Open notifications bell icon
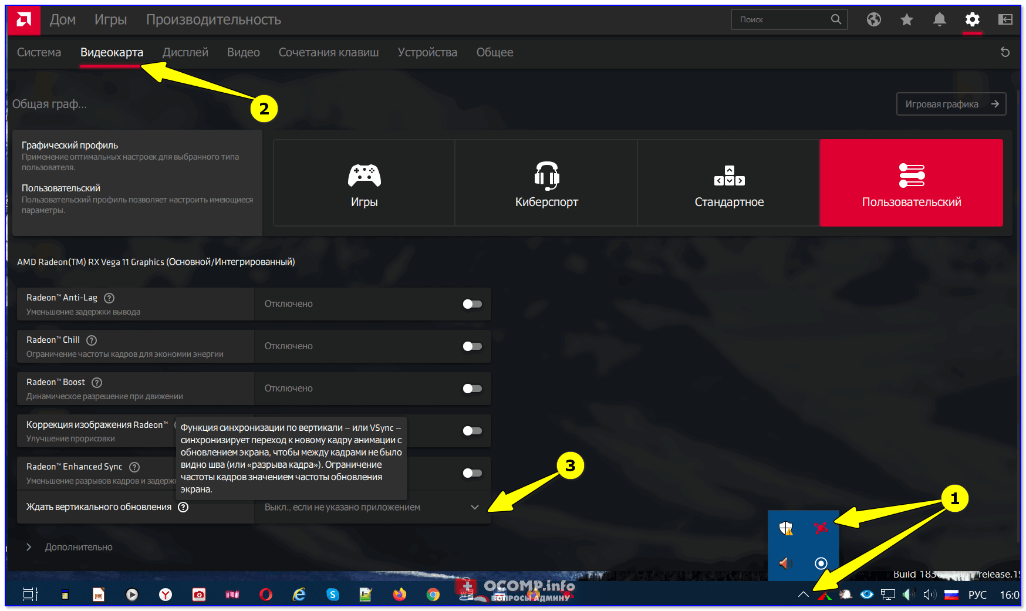Image resolution: width=1026 pixels, height=611 pixels. [x=939, y=19]
